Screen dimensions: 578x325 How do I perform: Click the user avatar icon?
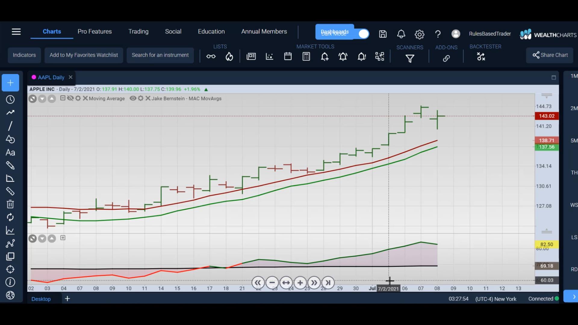click(x=456, y=34)
